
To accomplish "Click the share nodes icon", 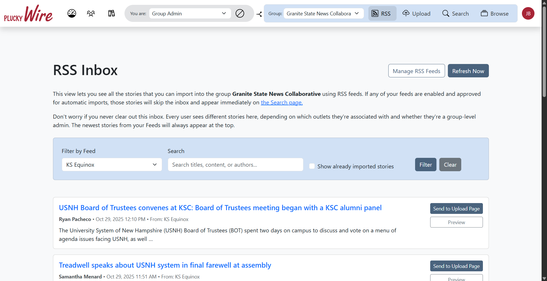I will click(x=259, y=14).
